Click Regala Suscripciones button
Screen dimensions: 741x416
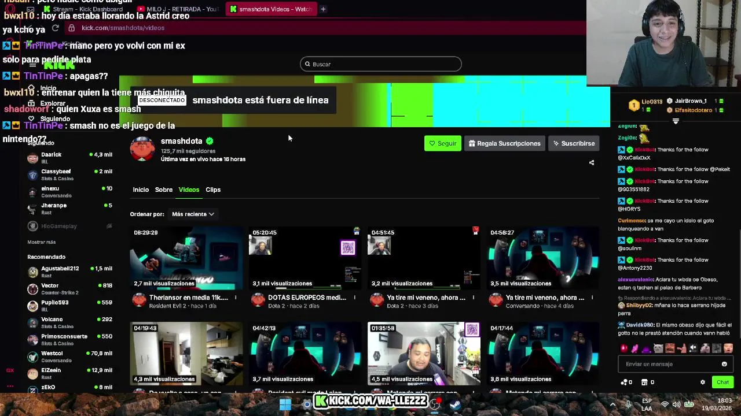coord(504,143)
